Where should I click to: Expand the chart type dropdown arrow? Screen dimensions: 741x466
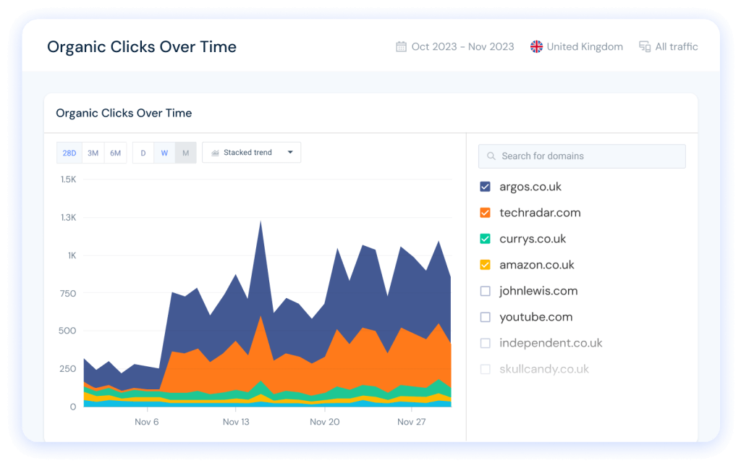290,152
